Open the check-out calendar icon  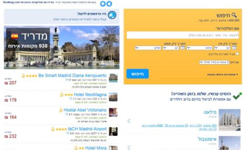[x=183, y=48]
